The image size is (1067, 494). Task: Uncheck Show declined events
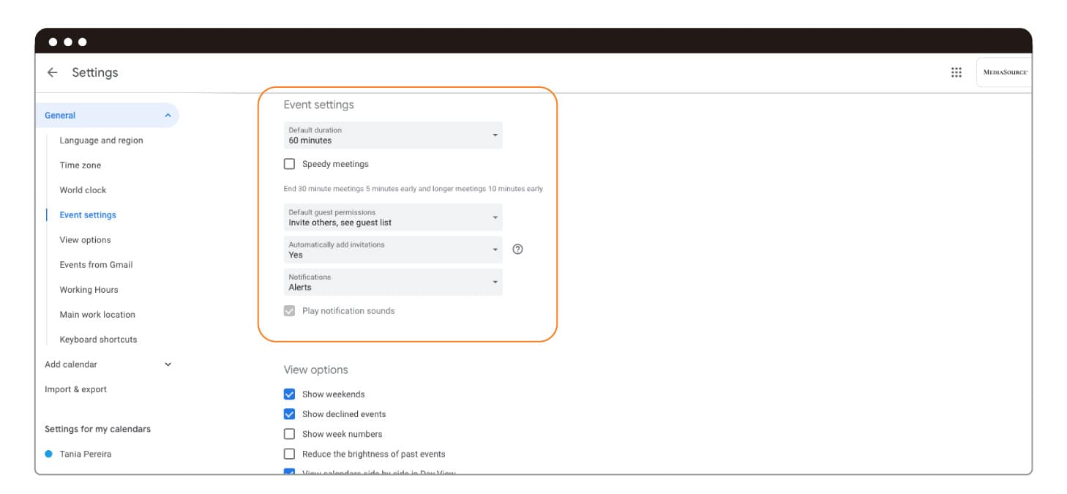(289, 414)
